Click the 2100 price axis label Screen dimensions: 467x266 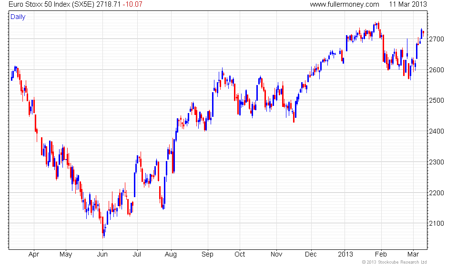(x=437, y=224)
